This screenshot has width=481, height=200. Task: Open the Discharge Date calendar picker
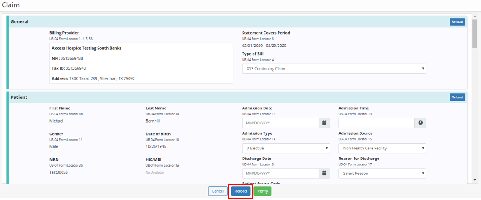(x=324, y=173)
